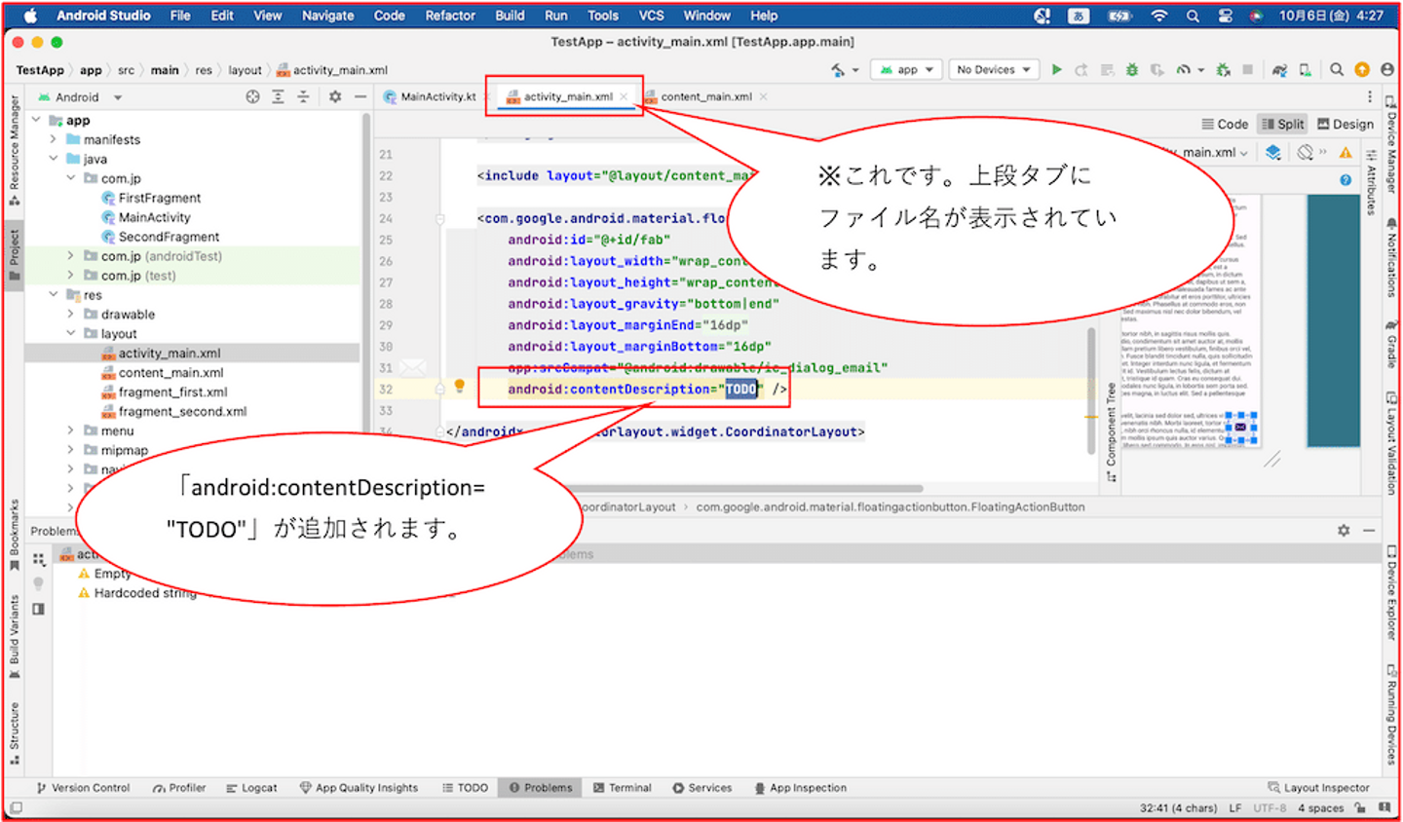Click the Project panel options gear icon
Viewport: 1403px width, 822px height.
pyautogui.click(x=335, y=97)
